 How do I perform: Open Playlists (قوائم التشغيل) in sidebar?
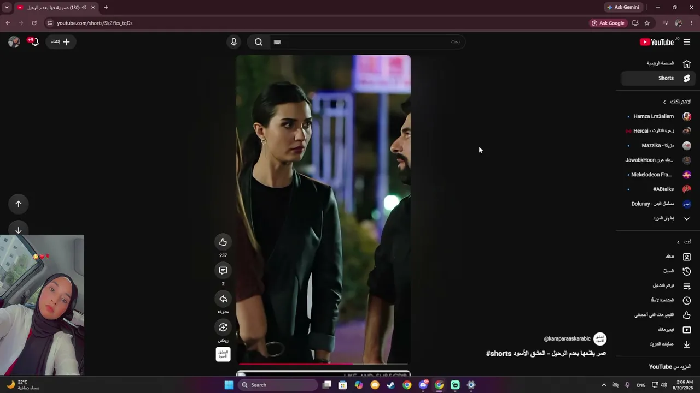pyautogui.click(x=658, y=286)
